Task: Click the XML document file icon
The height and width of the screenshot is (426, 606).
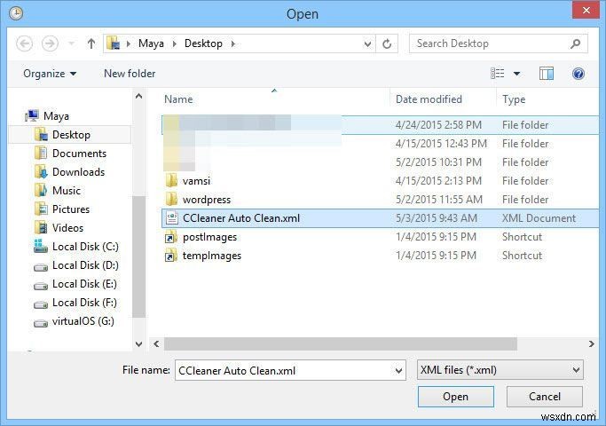Action: click(171, 218)
